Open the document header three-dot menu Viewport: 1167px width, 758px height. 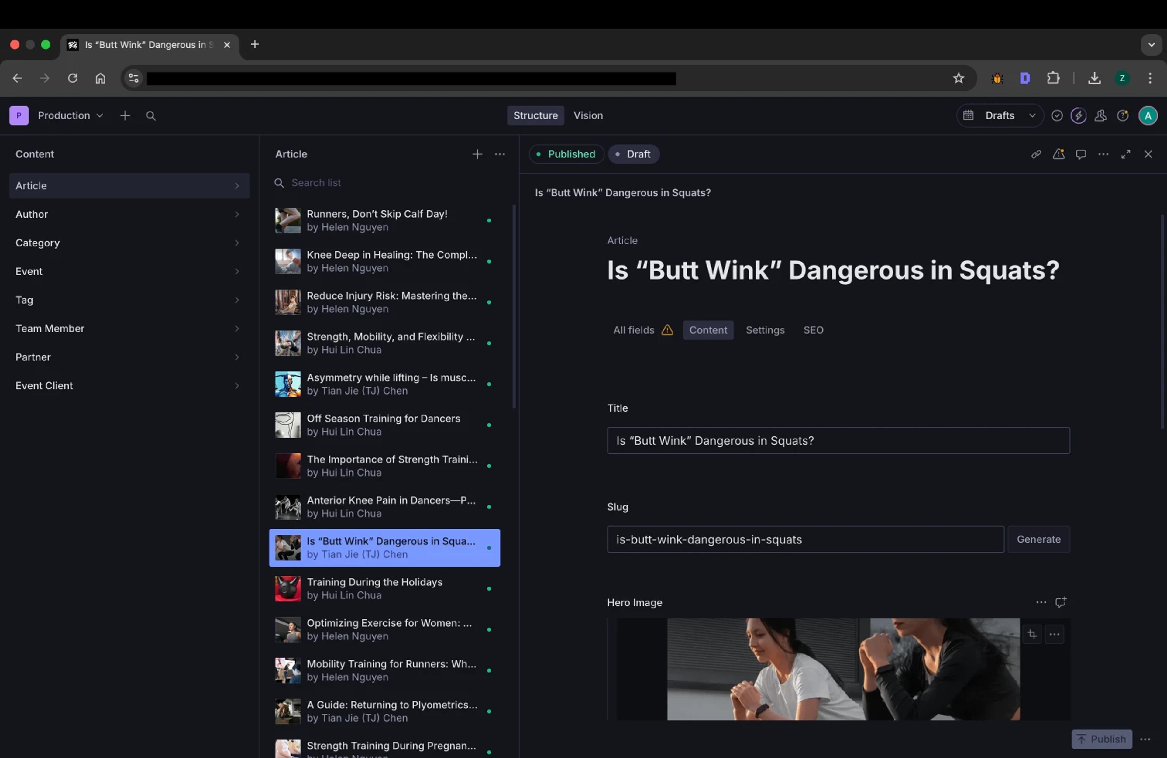click(1103, 154)
